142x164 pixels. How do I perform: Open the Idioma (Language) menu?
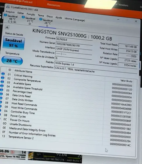[x=75, y=19]
